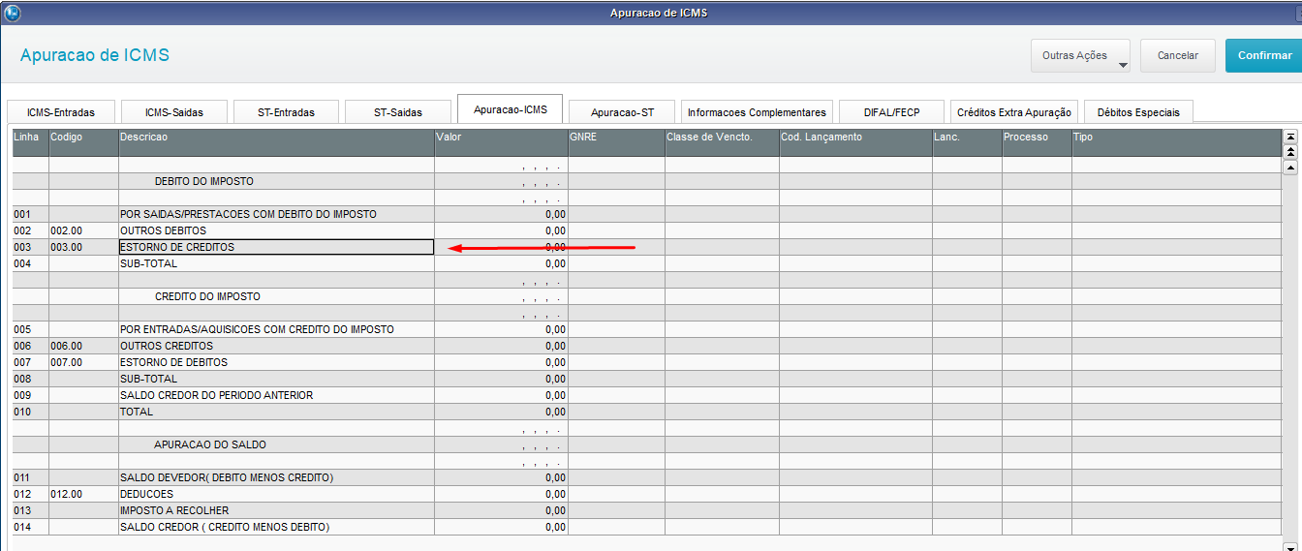
Task: Select the ESTORNO DE DEBITOS row
Action: pos(646,362)
